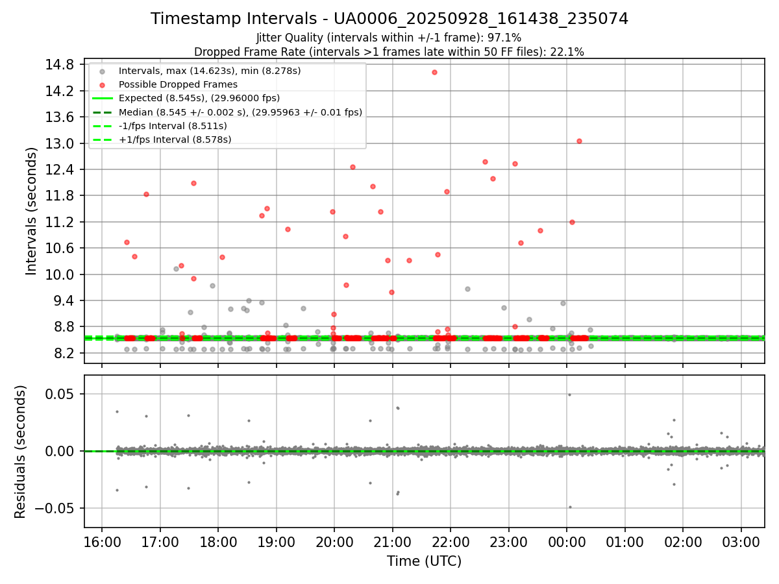779x584 pixels.
Task: Click legend entry '+1/fps Interval (8.578s)'
Action: tap(175, 140)
